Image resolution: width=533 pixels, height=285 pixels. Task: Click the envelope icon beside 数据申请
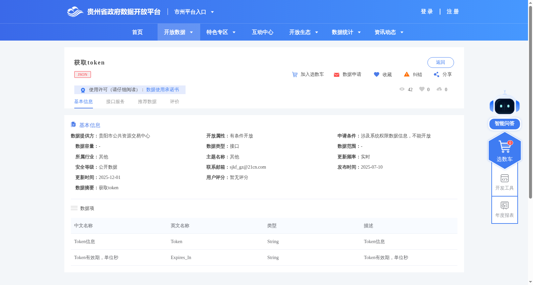pos(336,74)
